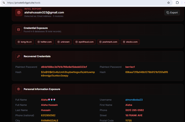
Task: Select the "Recovered Credentials" section title
Action: click(x=37, y=56)
